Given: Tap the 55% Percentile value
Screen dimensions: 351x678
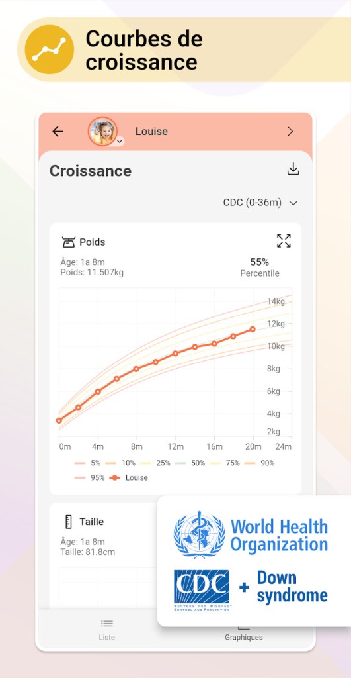Looking at the screenshot, I should (x=260, y=267).
